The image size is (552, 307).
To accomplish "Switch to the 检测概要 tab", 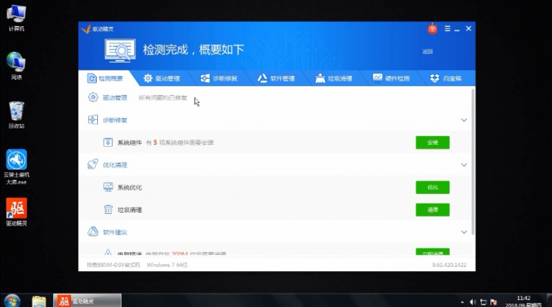I will [x=106, y=78].
